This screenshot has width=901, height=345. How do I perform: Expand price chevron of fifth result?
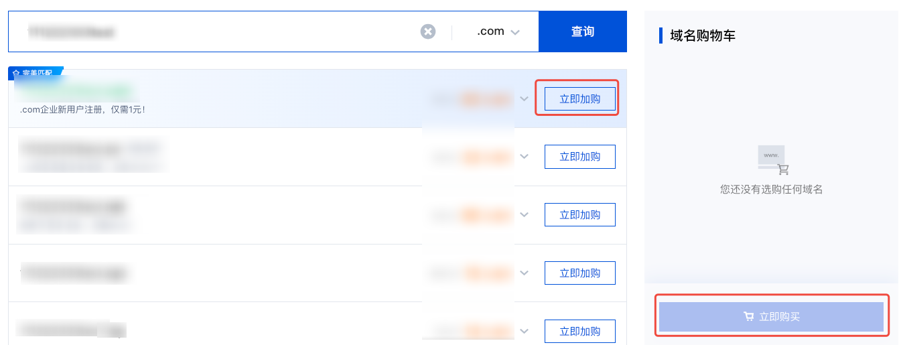(x=524, y=331)
